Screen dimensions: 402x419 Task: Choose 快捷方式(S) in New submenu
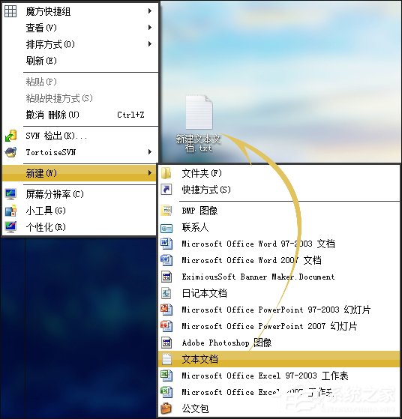click(x=279, y=190)
